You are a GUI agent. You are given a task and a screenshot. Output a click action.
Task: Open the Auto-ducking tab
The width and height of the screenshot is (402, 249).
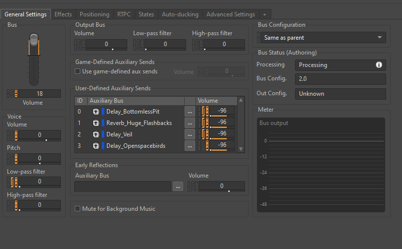pyautogui.click(x=180, y=14)
